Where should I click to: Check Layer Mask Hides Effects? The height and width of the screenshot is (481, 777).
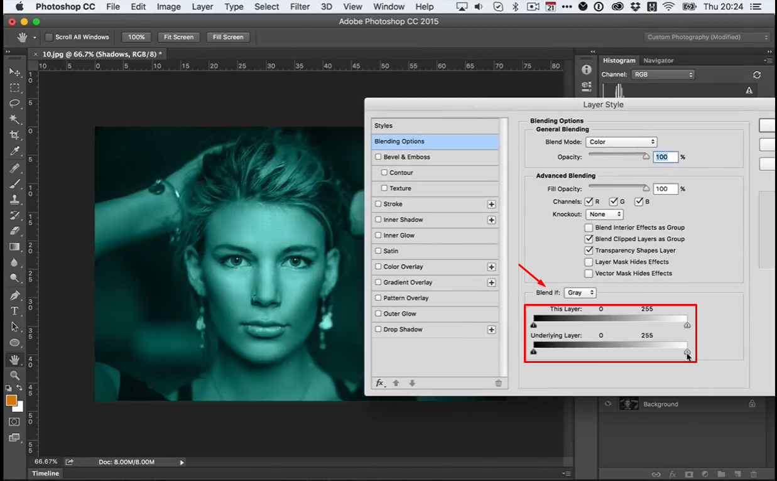[x=589, y=262]
